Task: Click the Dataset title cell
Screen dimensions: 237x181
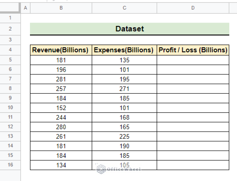Action: click(x=129, y=29)
